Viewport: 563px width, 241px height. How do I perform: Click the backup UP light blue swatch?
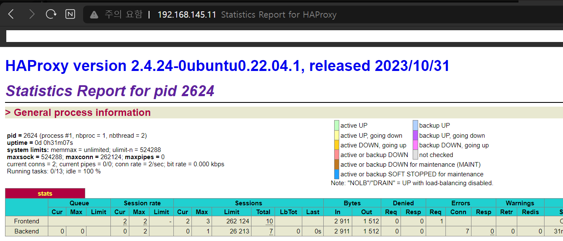[x=415, y=125]
